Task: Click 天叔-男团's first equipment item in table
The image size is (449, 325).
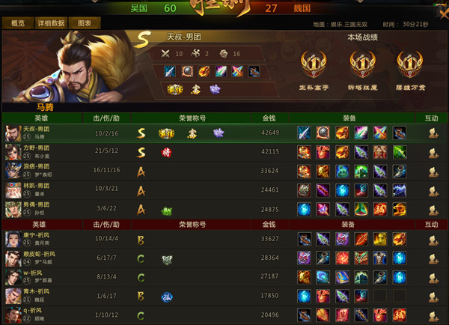Action: coord(304,133)
